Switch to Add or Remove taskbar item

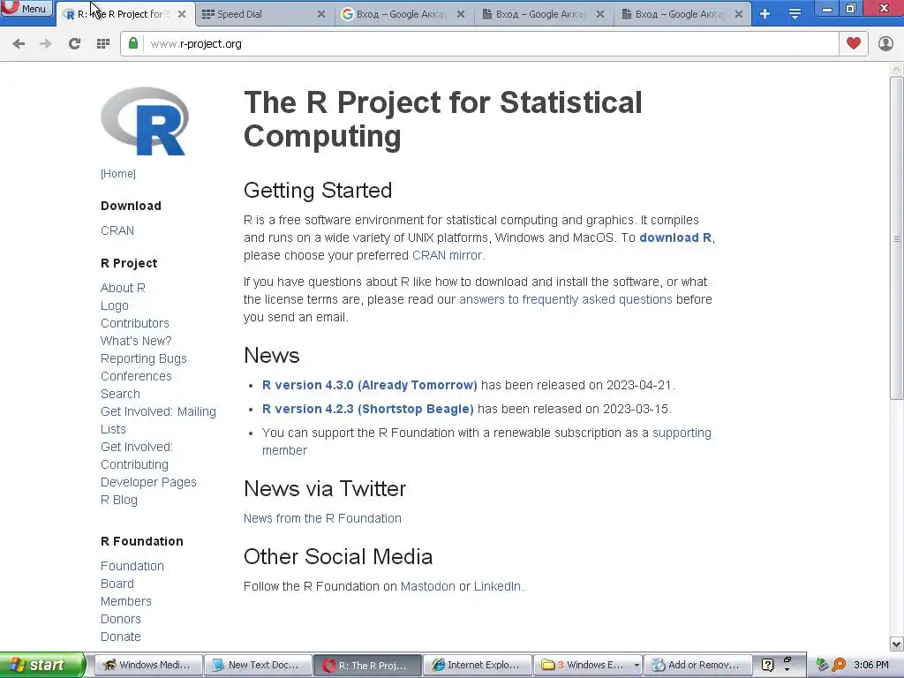[x=697, y=665]
